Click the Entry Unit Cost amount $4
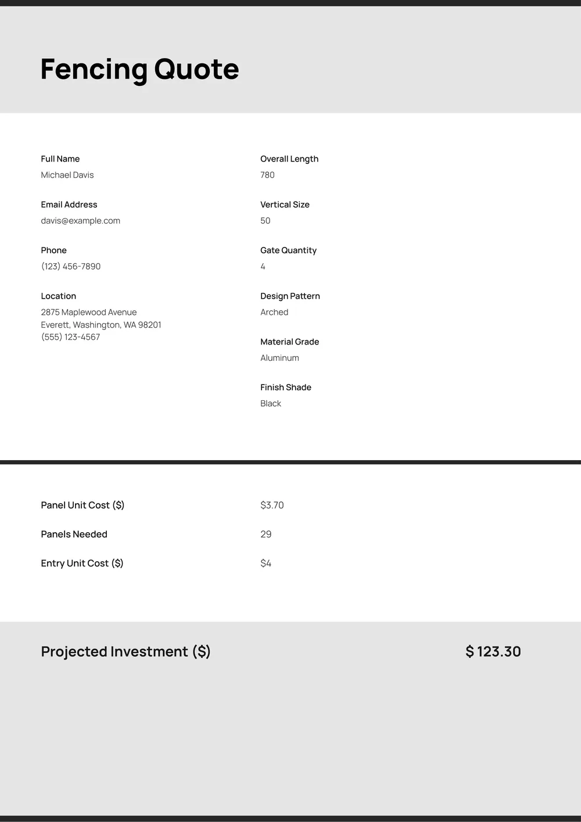581x822 pixels. pos(266,563)
